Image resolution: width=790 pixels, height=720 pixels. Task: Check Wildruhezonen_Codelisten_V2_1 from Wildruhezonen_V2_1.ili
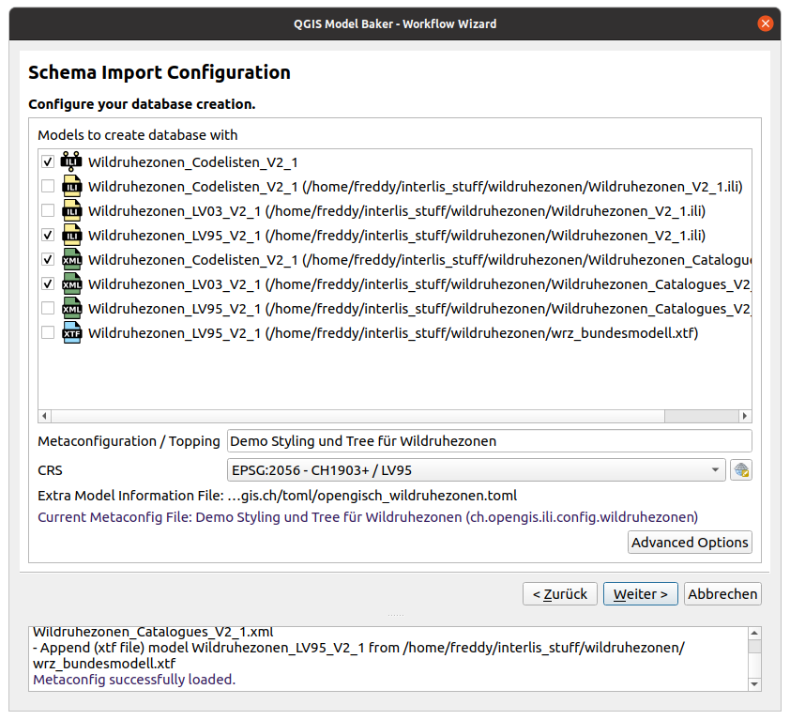coord(48,186)
